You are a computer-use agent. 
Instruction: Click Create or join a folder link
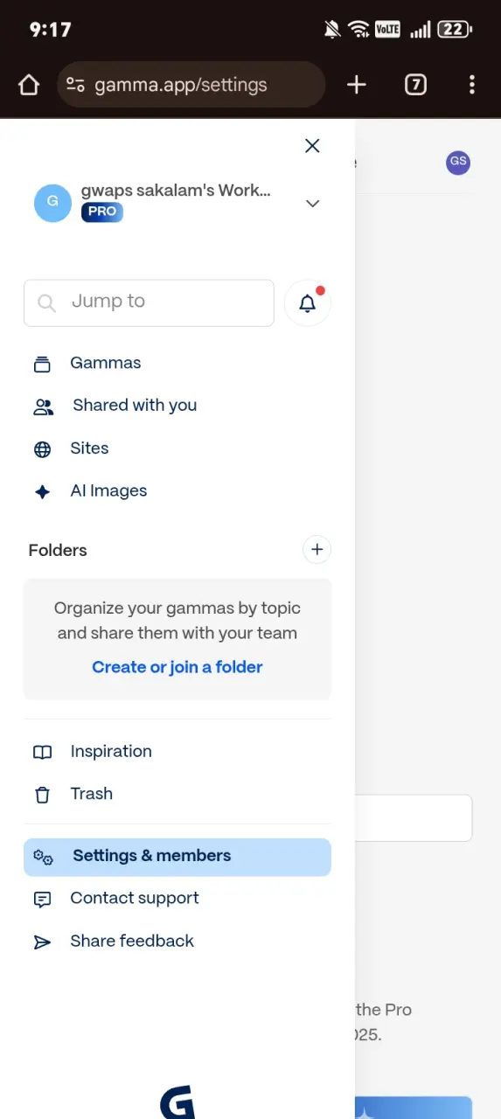point(177,667)
